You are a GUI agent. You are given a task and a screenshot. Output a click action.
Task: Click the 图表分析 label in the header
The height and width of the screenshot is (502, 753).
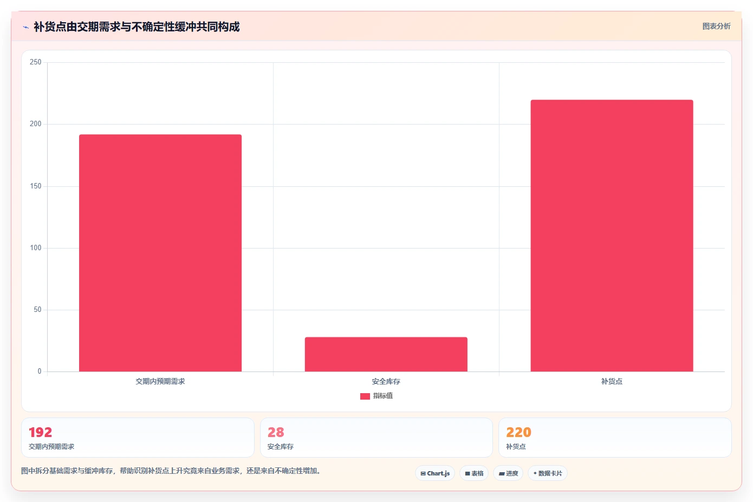tap(716, 26)
